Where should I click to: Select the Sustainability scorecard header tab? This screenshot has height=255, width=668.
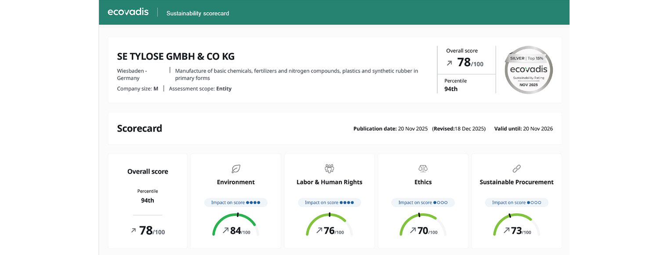point(197,13)
